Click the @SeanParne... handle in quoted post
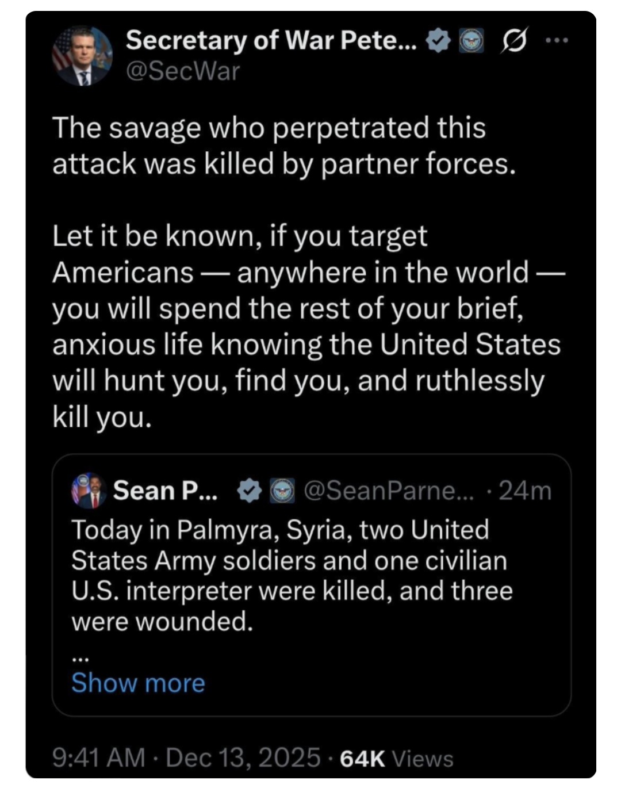This screenshot has height=792, width=621. (x=388, y=491)
